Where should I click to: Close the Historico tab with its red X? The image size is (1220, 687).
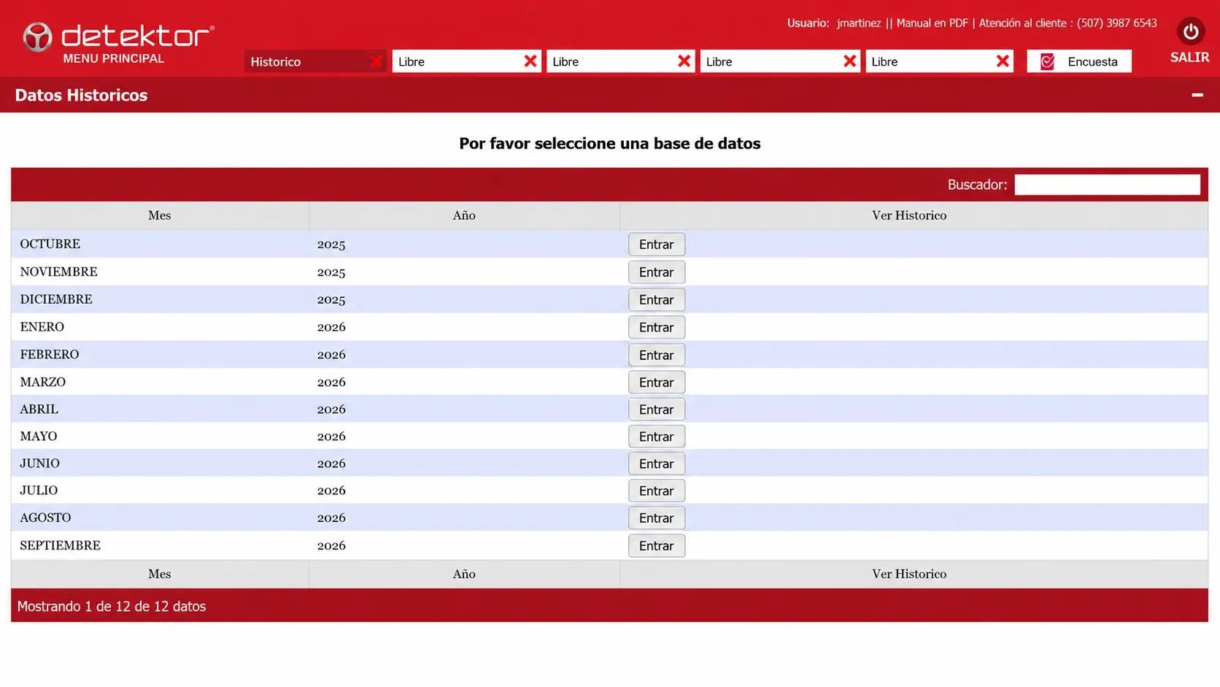(376, 61)
